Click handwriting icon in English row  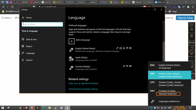tap(127, 48)
